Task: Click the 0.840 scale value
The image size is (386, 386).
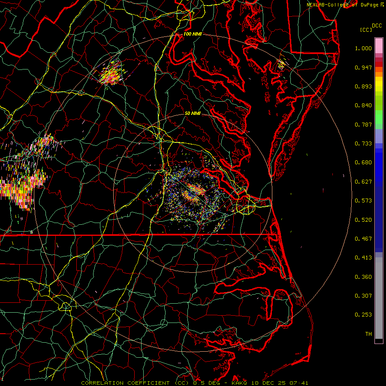Action: tap(363, 106)
